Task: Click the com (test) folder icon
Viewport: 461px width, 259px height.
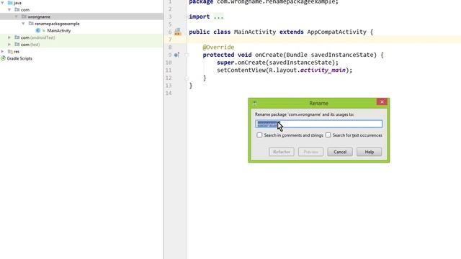Action: (17, 45)
